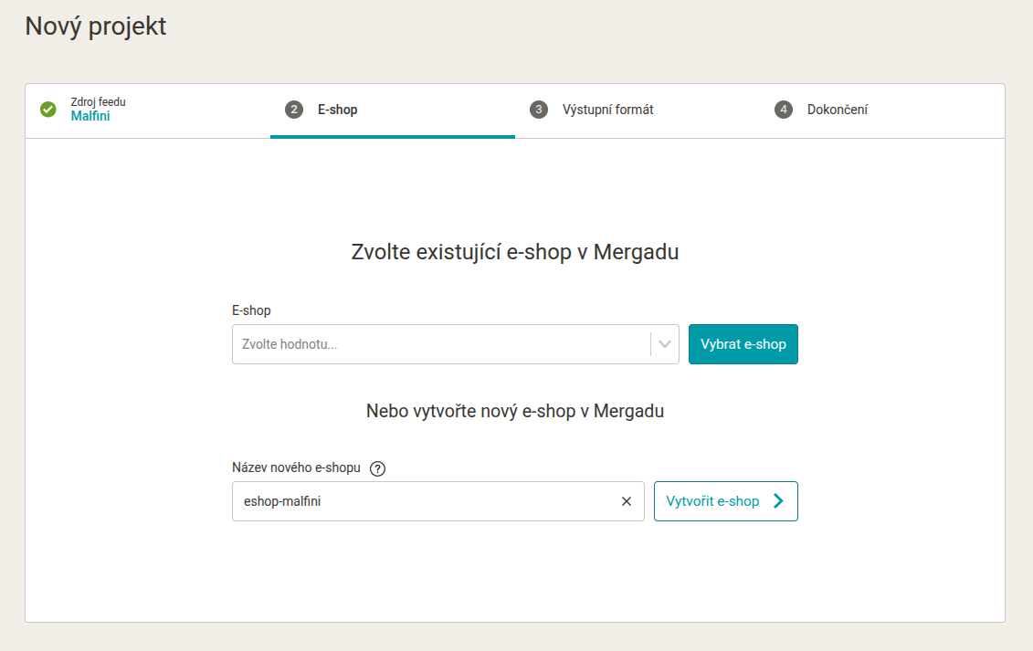Viewport: 1033px width, 651px height.
Task: Expand the E-shop dropdown chevron arrow
Action: click(665, 344)
